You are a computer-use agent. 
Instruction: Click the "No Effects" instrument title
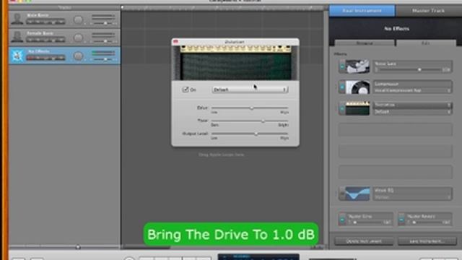tap(396, 29)
